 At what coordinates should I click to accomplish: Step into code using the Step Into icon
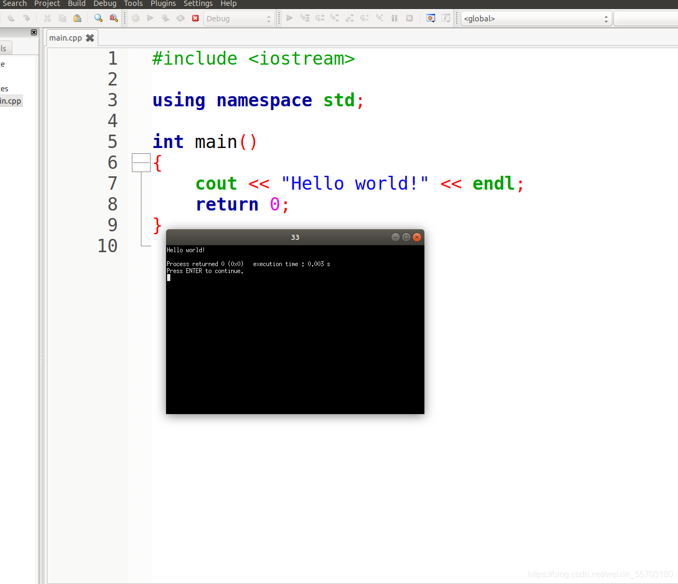click(x=335, y=18)
